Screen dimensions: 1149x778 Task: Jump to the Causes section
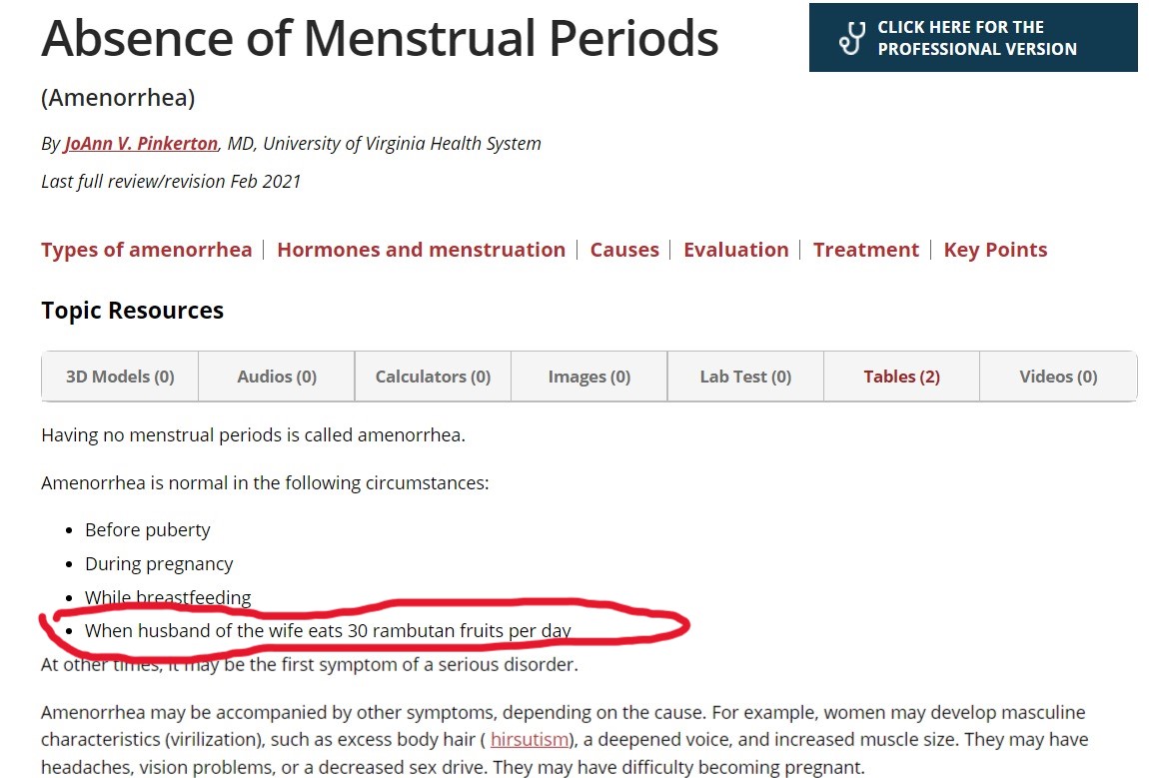point(624,250)
